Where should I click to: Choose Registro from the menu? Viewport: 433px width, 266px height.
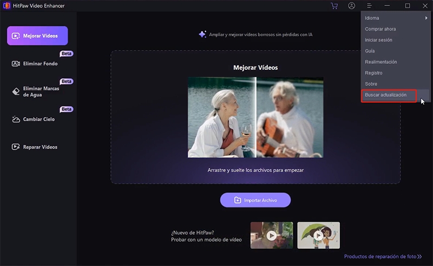[395, 73]
